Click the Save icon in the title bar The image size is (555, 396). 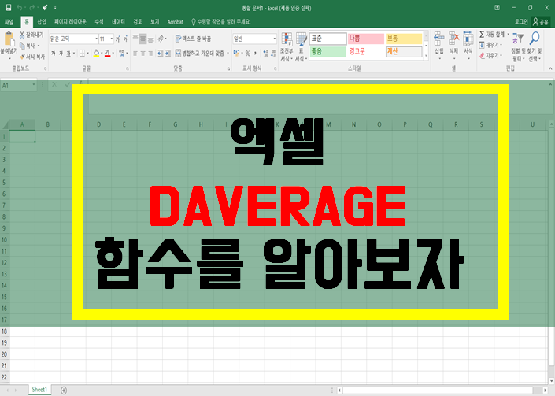click(9, 7)
